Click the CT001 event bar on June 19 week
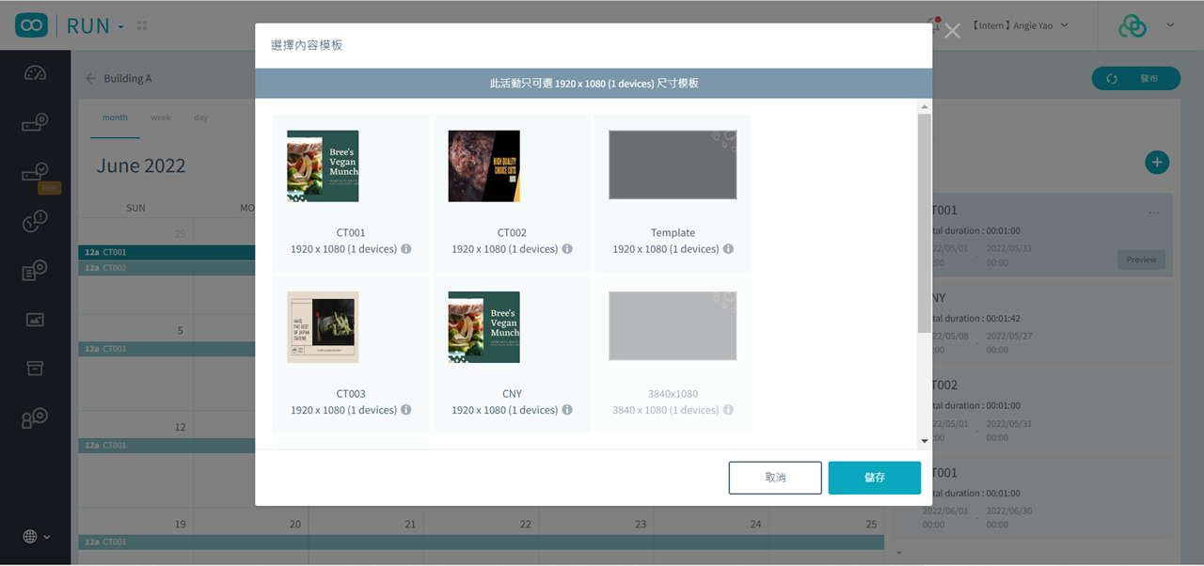 (481, 542)
